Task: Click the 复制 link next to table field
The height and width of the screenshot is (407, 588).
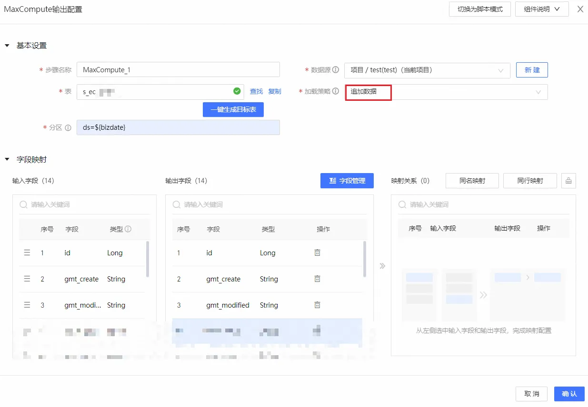Action: pos(275,91)
